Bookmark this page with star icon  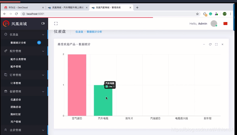pos(197,14)
